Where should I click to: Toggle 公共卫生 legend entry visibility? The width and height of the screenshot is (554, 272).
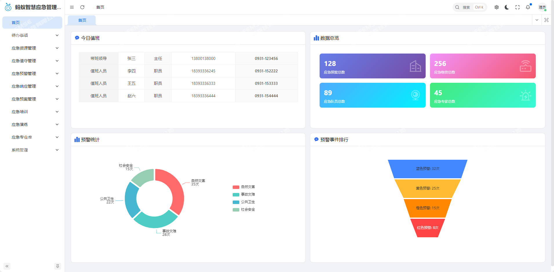[x=244, y=202]
